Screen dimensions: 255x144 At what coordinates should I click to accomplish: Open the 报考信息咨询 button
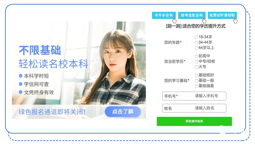pyautogui.click(x=192, y=16)
